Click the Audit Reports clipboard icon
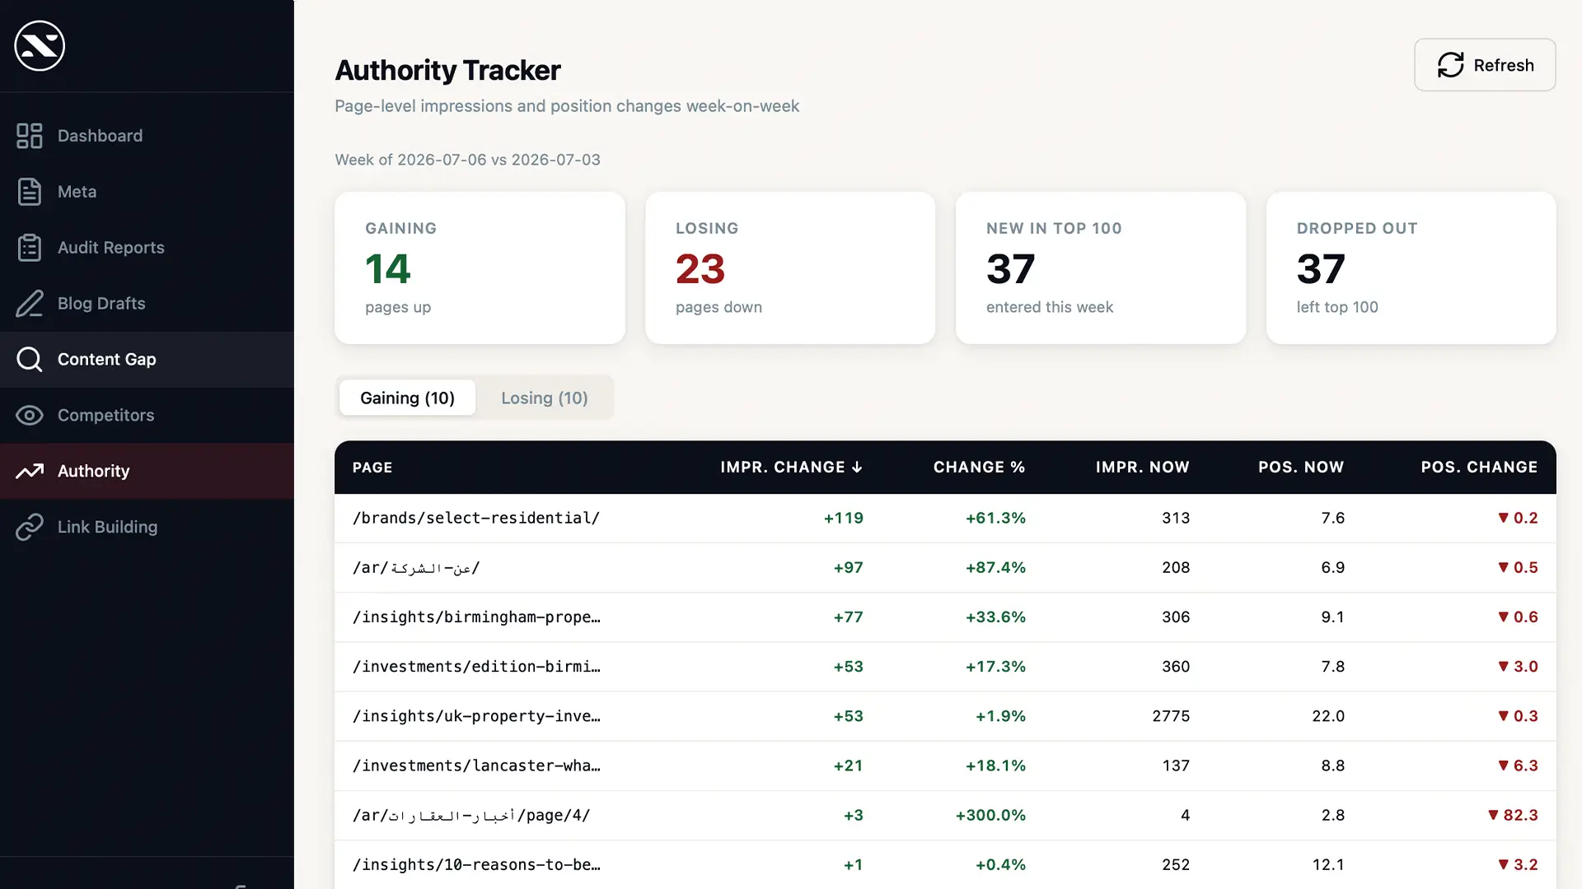The height and width of the screenshot is (889, 1582). (30, 248)
